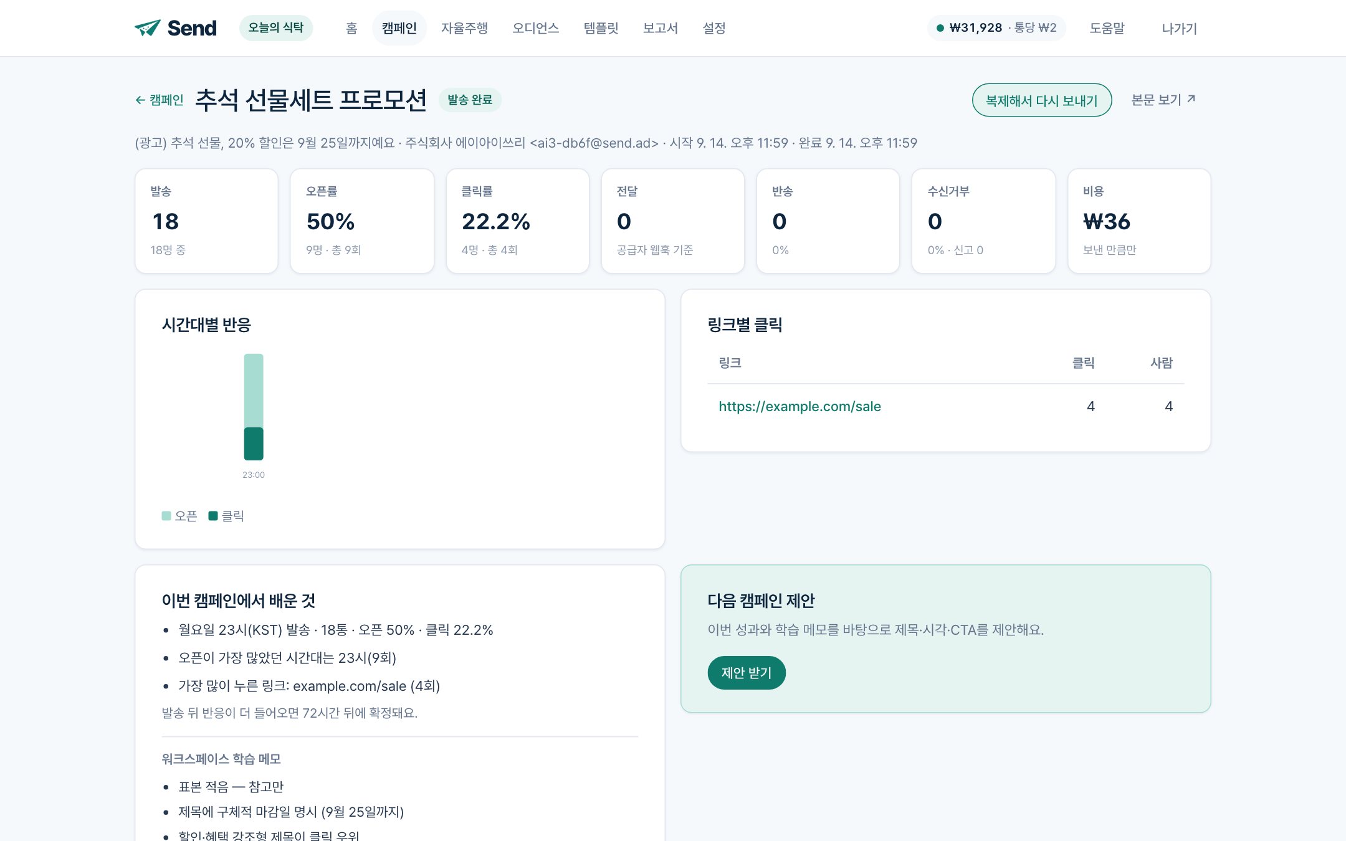Open the 오늘의 식탁 workspace badge
Screen dimensions: 1346x841
(x=276, y=28)
